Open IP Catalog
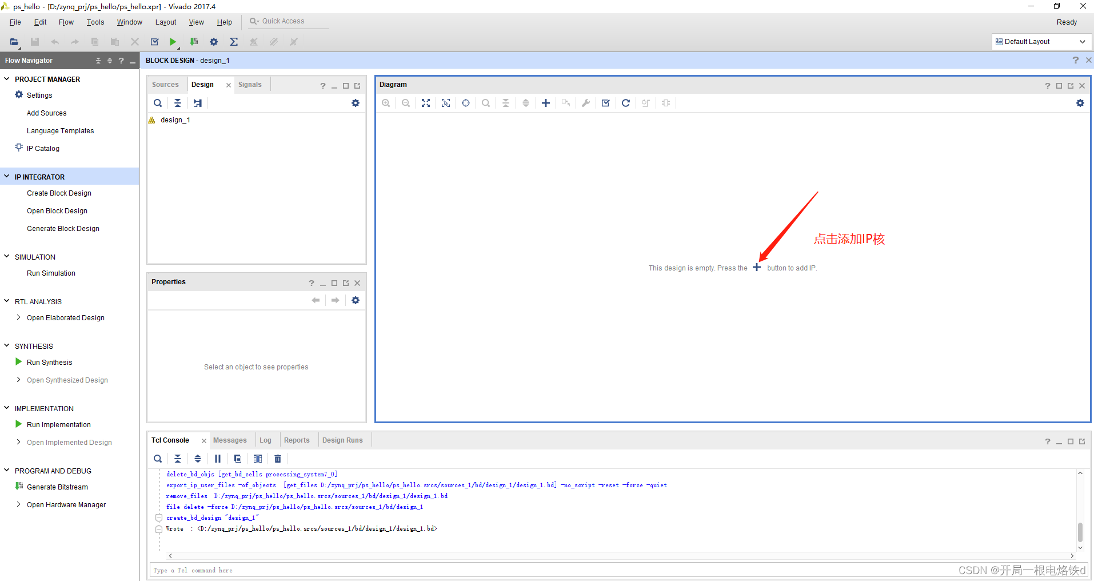 point(43,149)
